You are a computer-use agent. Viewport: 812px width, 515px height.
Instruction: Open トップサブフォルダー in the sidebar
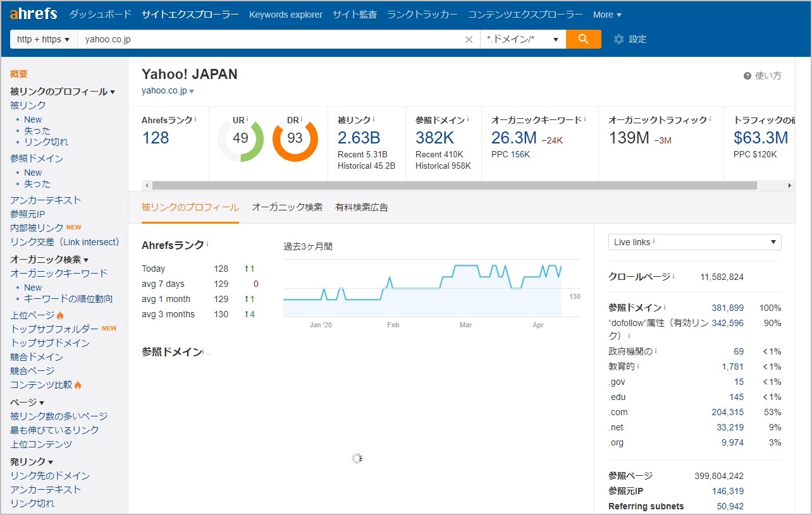coord(54,329)
